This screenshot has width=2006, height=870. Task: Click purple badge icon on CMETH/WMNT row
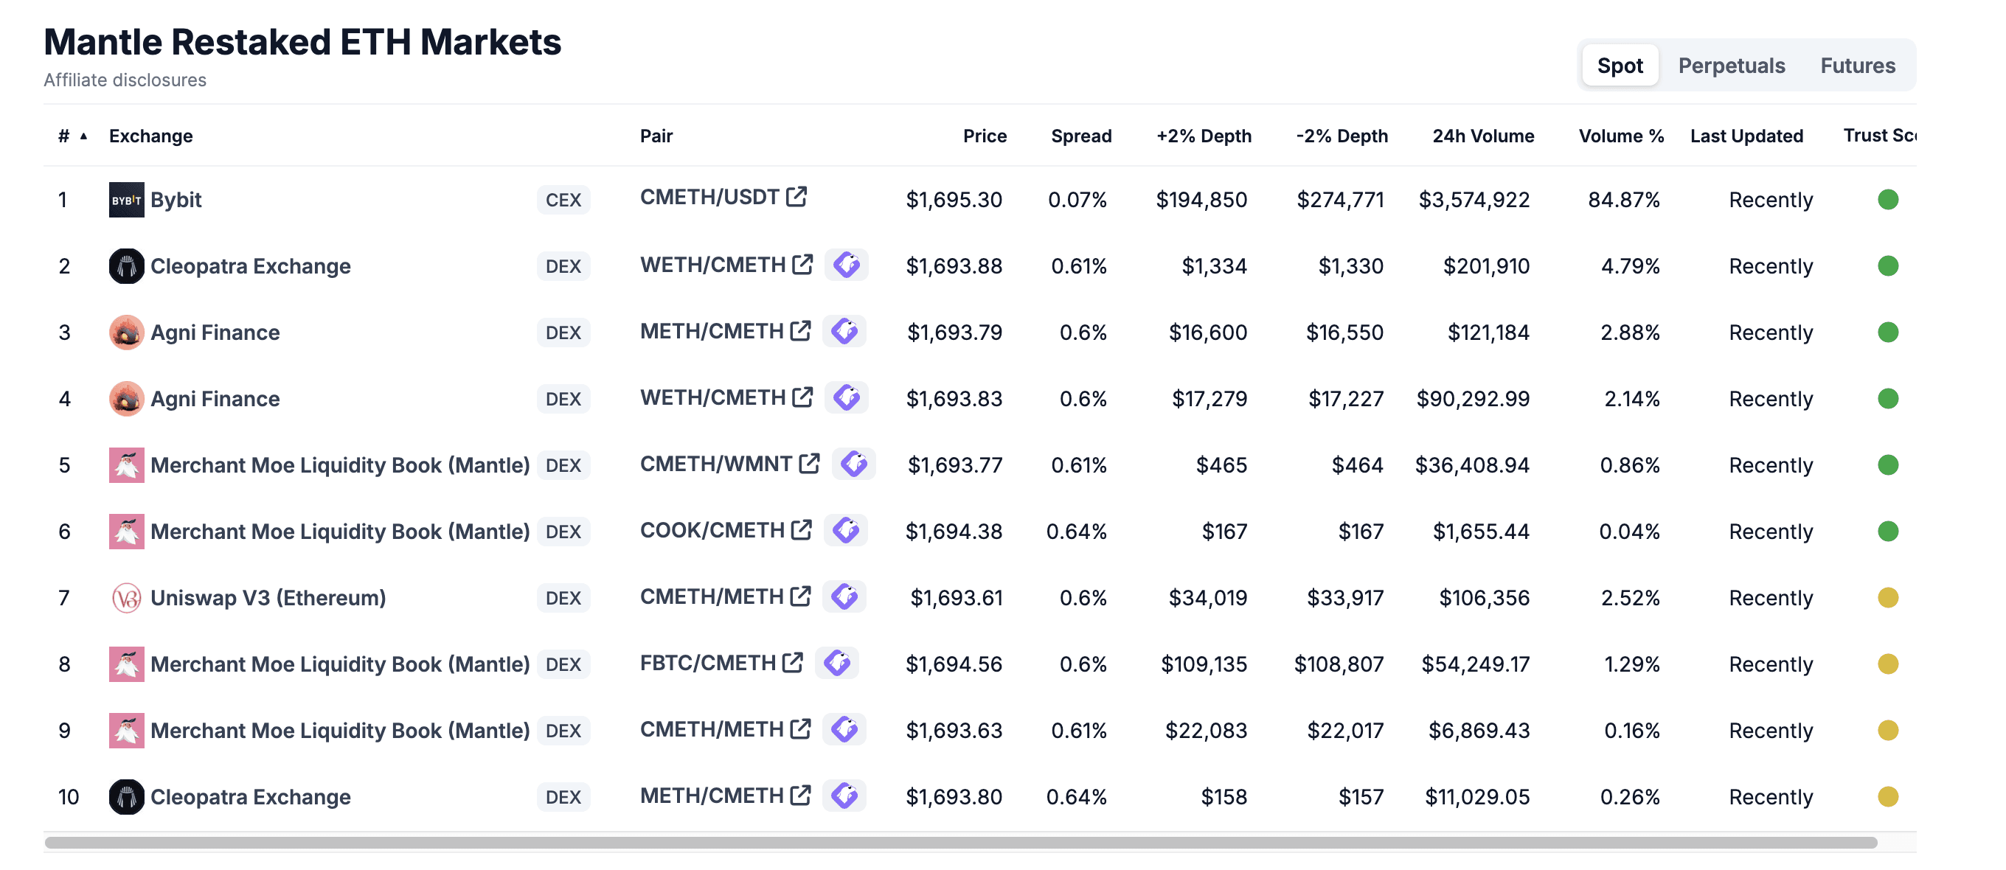coord(854,464)
